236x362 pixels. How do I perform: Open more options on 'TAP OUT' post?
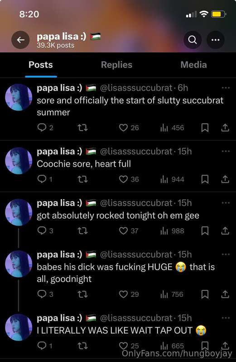[x=226, y=318]
